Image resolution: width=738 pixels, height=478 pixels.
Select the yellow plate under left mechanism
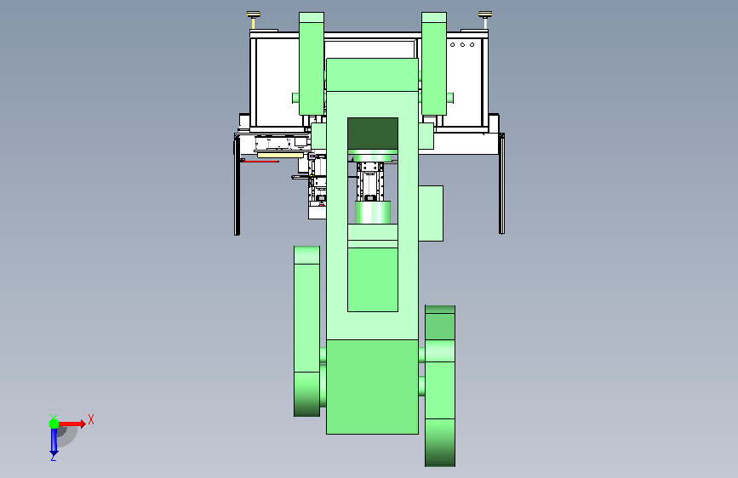pyautogui.click(x=280, y=155)
